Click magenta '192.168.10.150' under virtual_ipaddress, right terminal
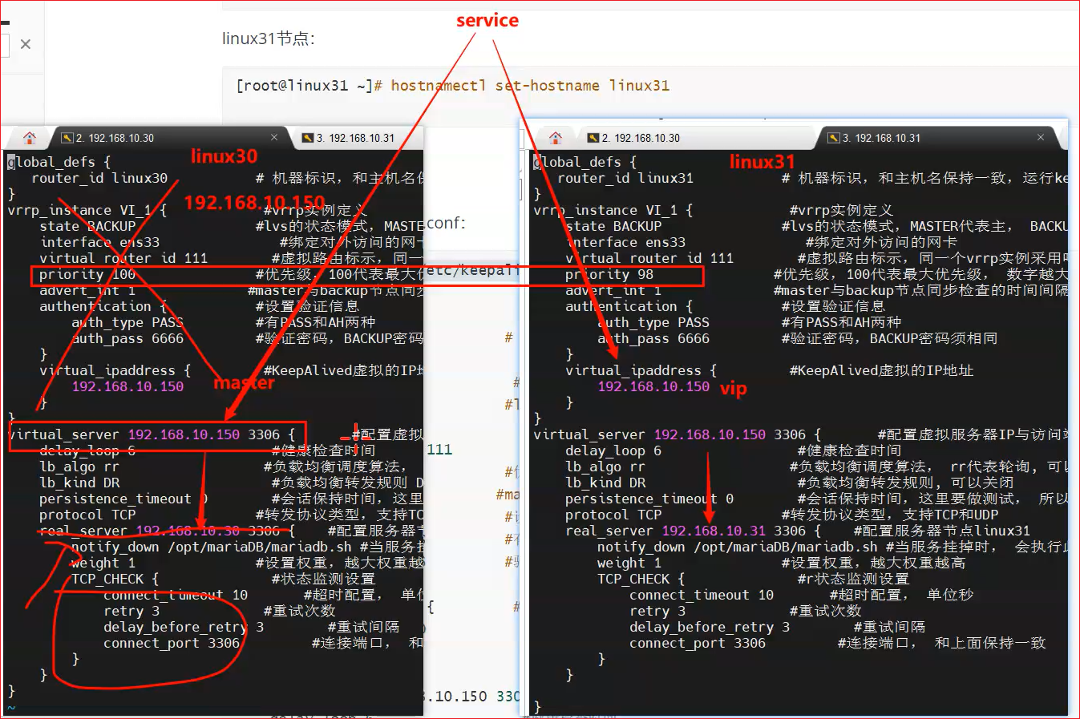1080x719 pixels. click(x=653, y=386)
